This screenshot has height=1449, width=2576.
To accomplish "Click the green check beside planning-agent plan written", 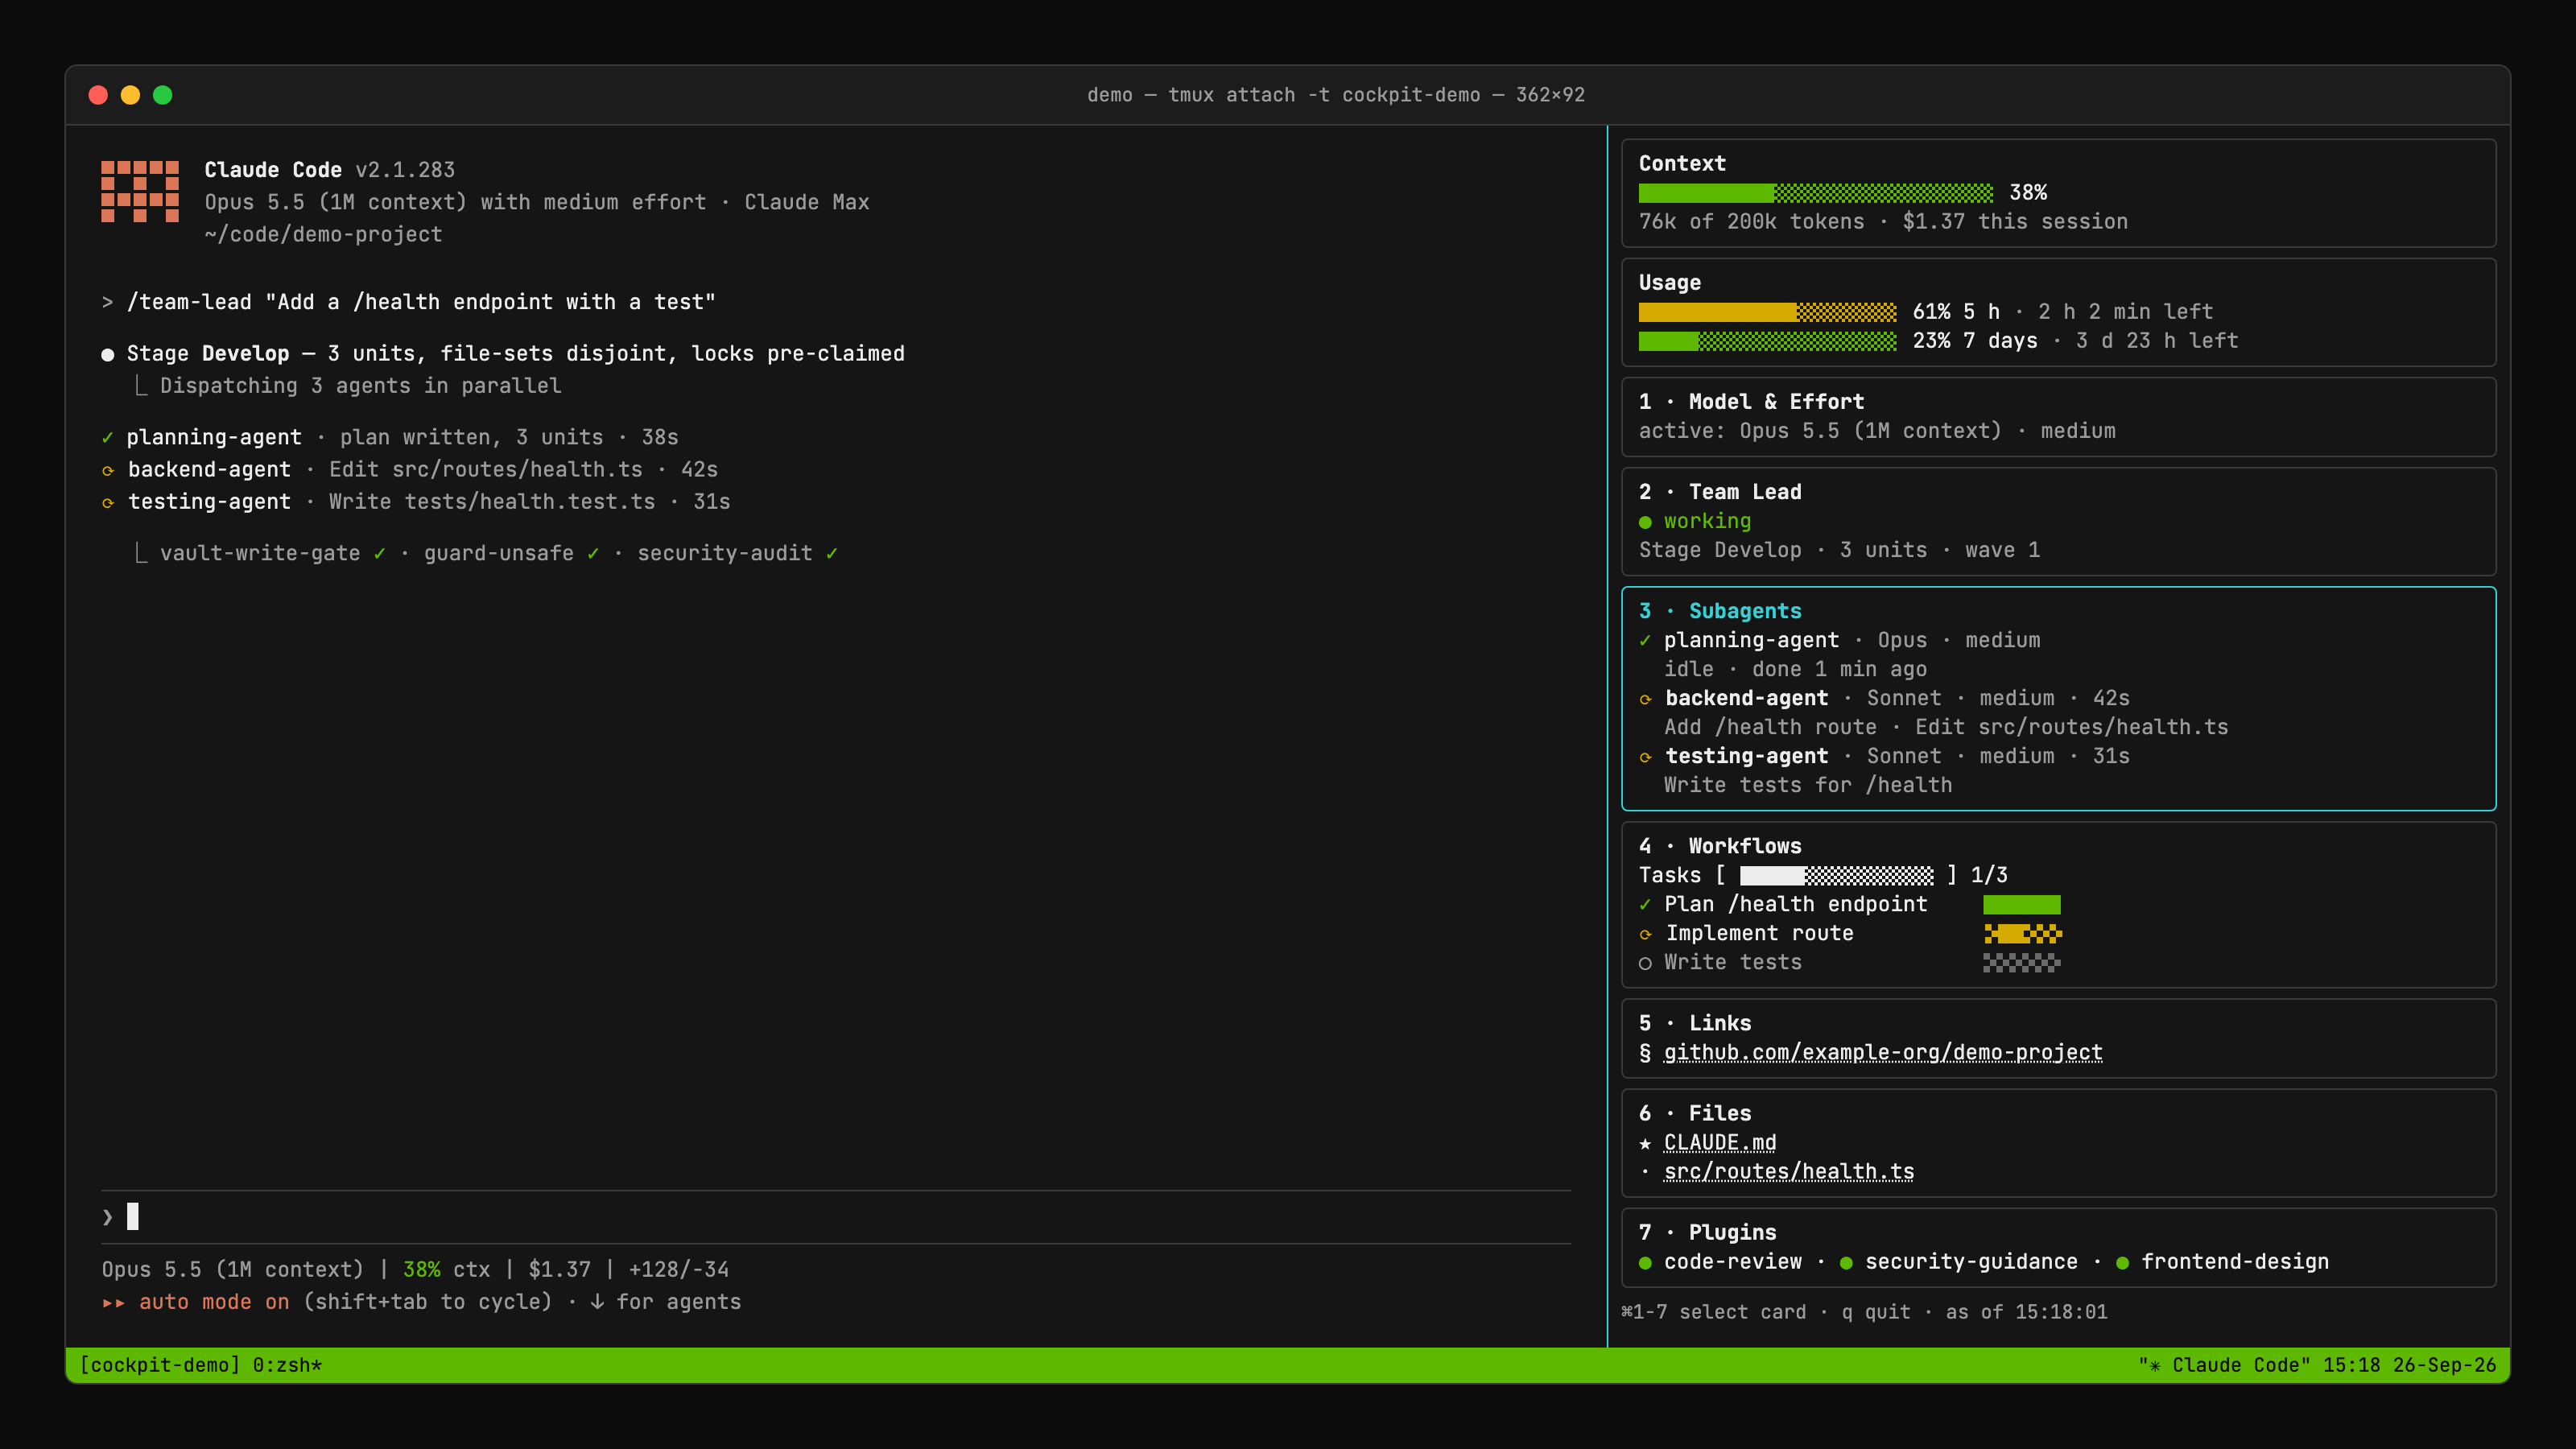I will coord(107,437).
